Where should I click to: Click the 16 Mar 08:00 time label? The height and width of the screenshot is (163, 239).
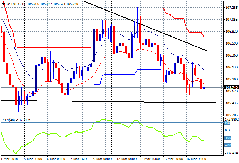point(196,159)
